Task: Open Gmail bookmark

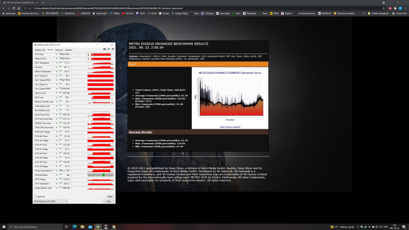Action: tap(152, 13)
